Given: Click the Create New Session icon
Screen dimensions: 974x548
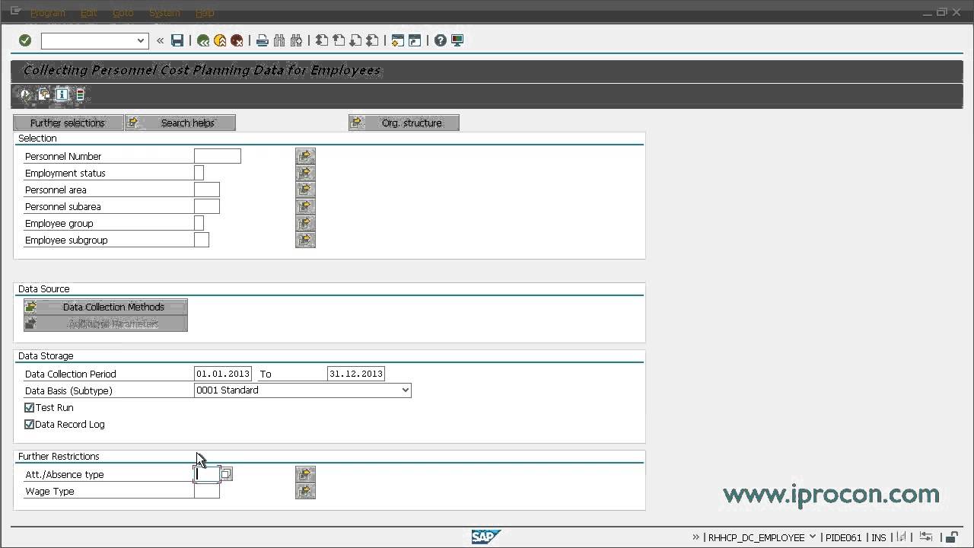Looking at the screenshot, I should pos(398,40).
